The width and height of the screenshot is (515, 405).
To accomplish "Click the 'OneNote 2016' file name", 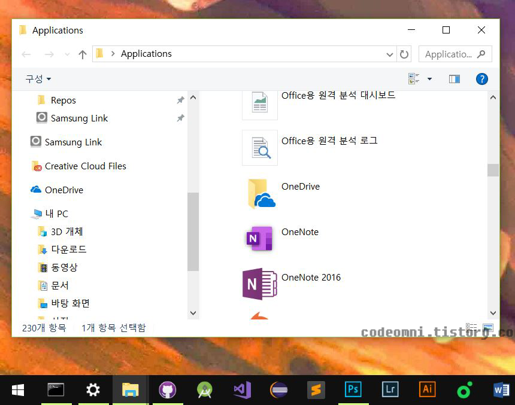I will pyautogui.click(x=311, y=278).
